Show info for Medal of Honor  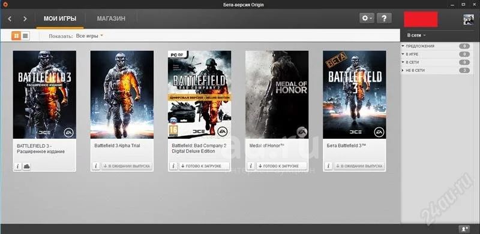[x=251, y=166]
